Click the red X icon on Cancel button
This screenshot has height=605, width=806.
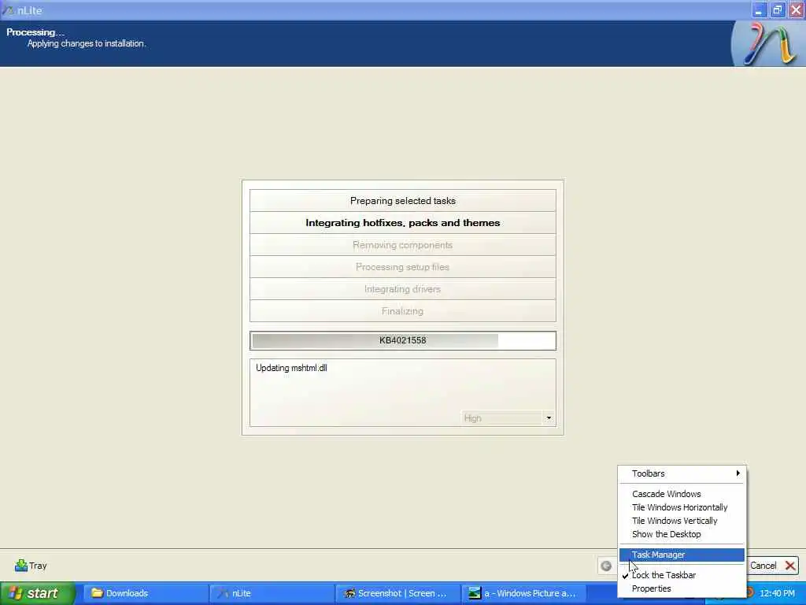tap(790, 566)
